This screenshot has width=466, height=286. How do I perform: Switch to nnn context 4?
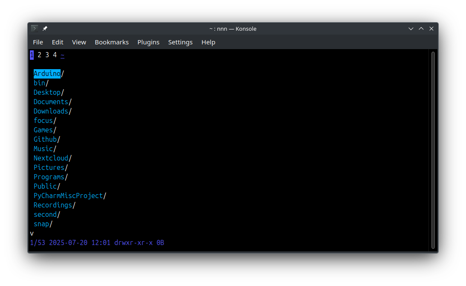pos(55,55)
